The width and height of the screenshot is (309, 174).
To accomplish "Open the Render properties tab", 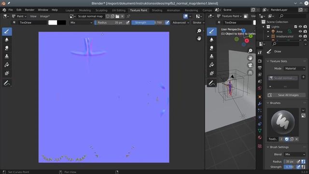I will 260,61.
